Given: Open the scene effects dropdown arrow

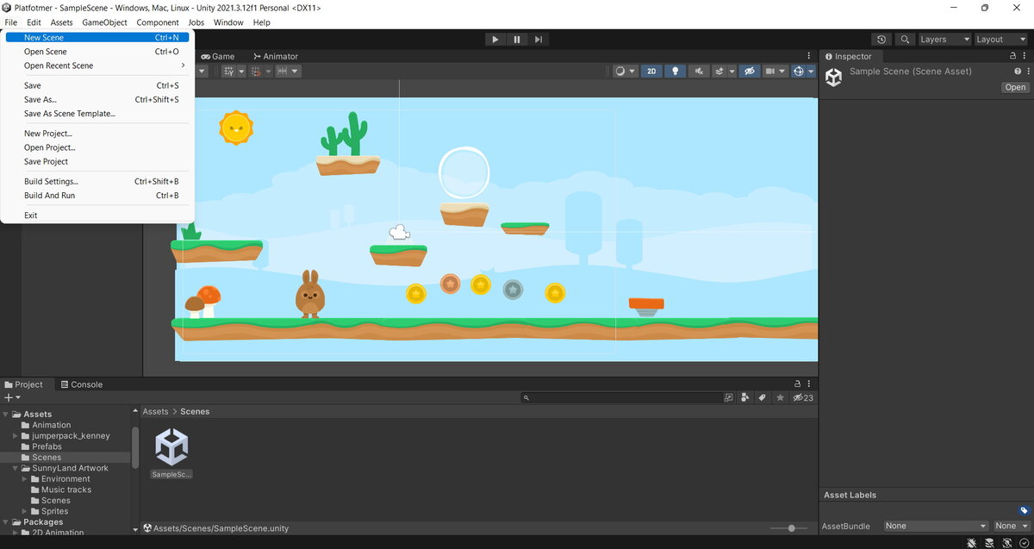Looking at the screenshot, I should point(732,72).
